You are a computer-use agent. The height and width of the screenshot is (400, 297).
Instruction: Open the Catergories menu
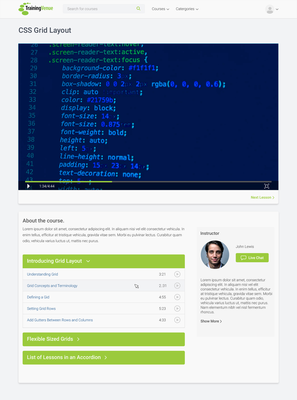tap(187, 9)
